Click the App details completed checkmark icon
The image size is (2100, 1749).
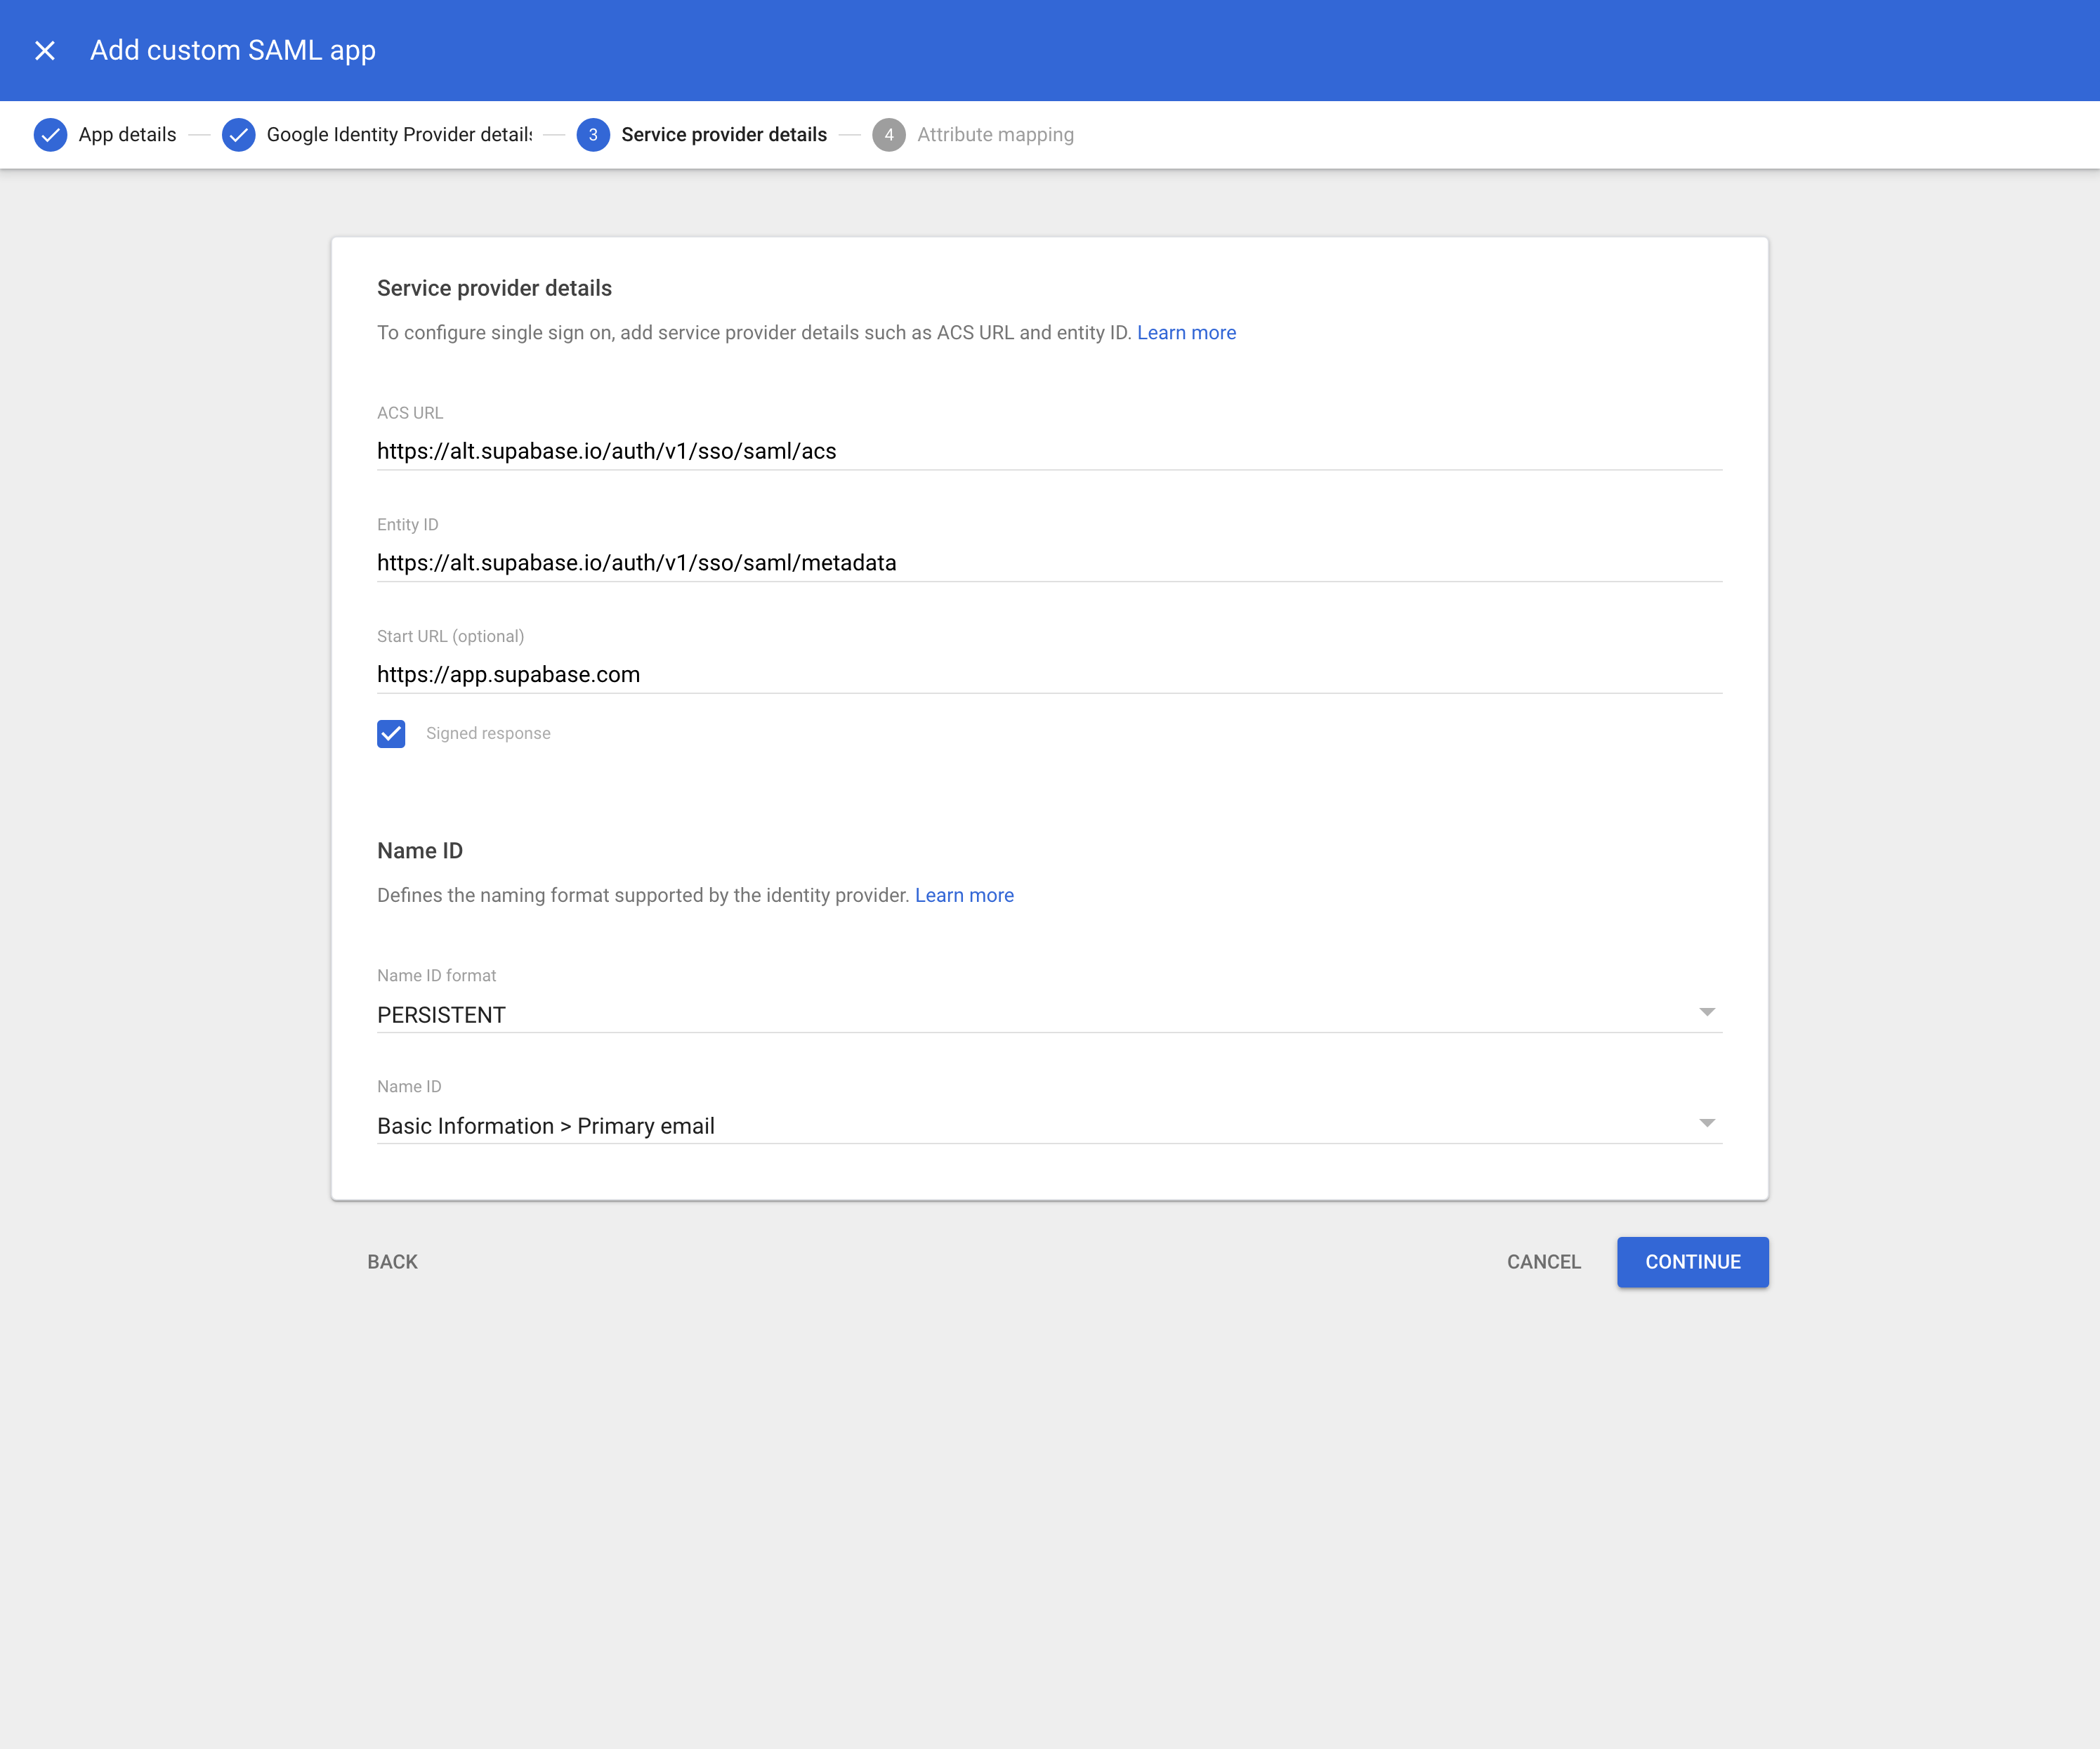pos(51,134)
